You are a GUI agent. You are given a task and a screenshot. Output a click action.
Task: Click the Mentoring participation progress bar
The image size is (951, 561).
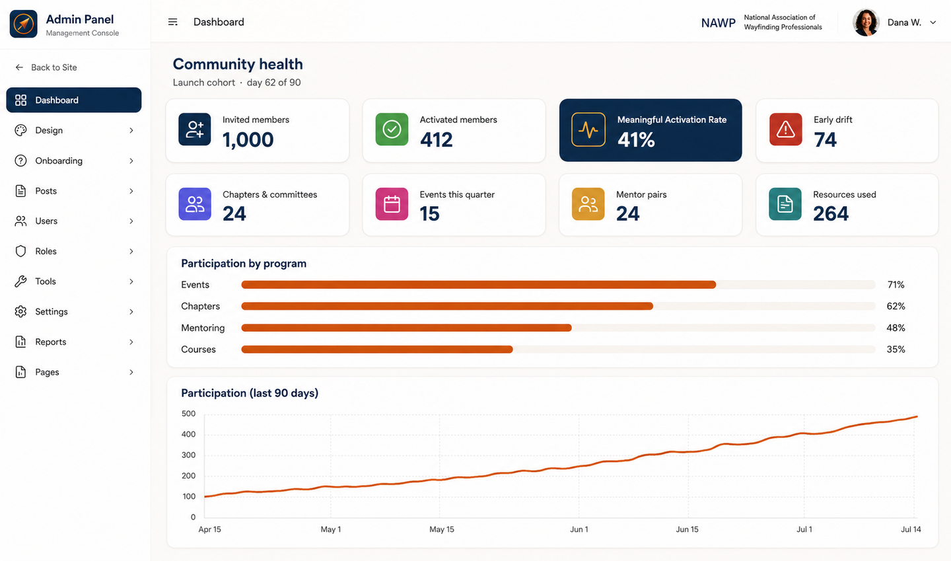pos(558,328)
